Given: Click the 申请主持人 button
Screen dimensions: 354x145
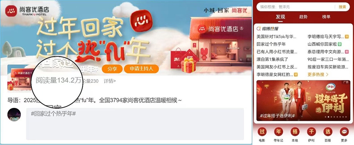Looking at the screenshot, I should pos(141,69).
